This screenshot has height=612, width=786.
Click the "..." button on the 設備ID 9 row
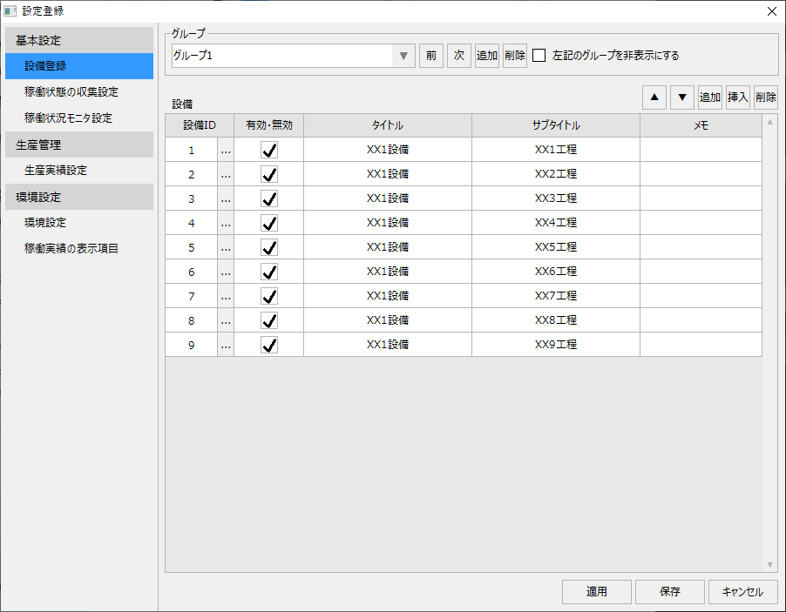pyautogui.click(x=225, y=344)
